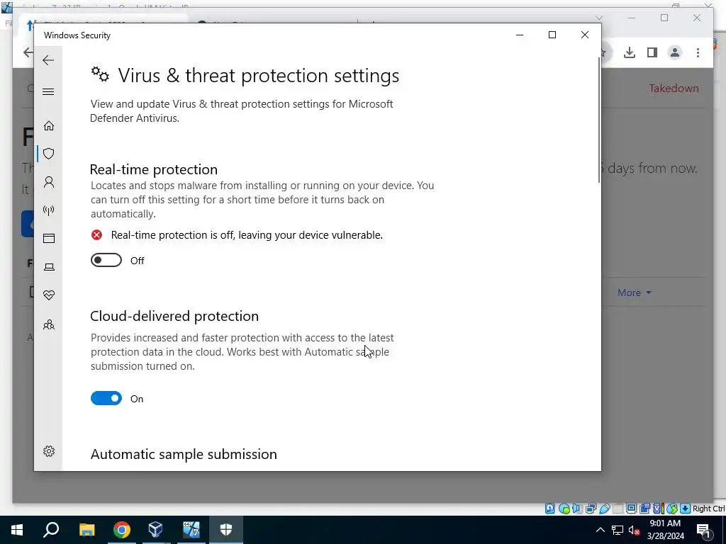726x544 pixels.
Task: Turn off Cloud-delivered protection toggle
Action: point(106,398)
